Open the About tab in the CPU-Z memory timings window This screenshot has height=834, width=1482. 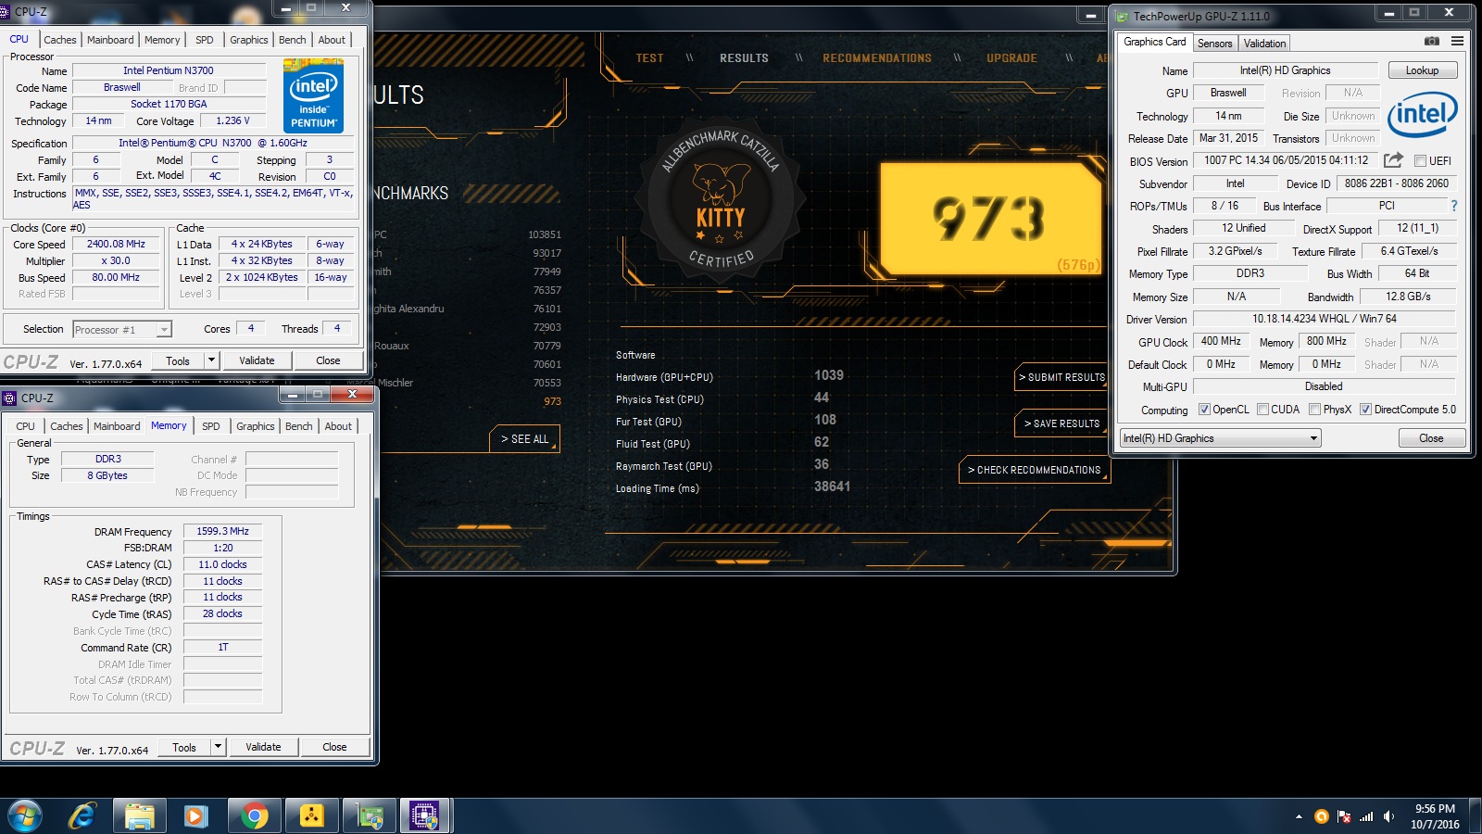pos(338,426)
